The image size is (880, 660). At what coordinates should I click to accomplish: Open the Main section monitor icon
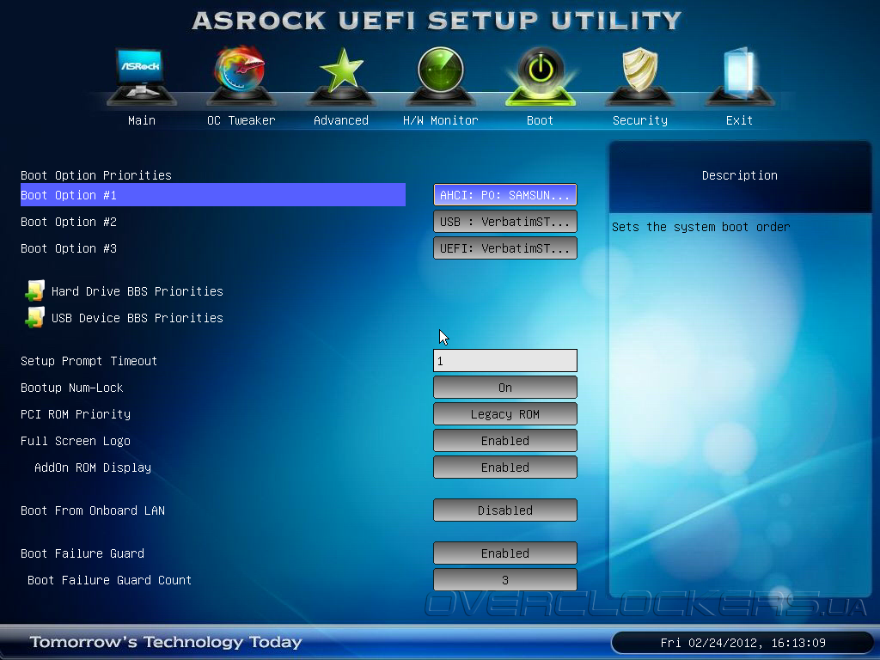(141, 76)
